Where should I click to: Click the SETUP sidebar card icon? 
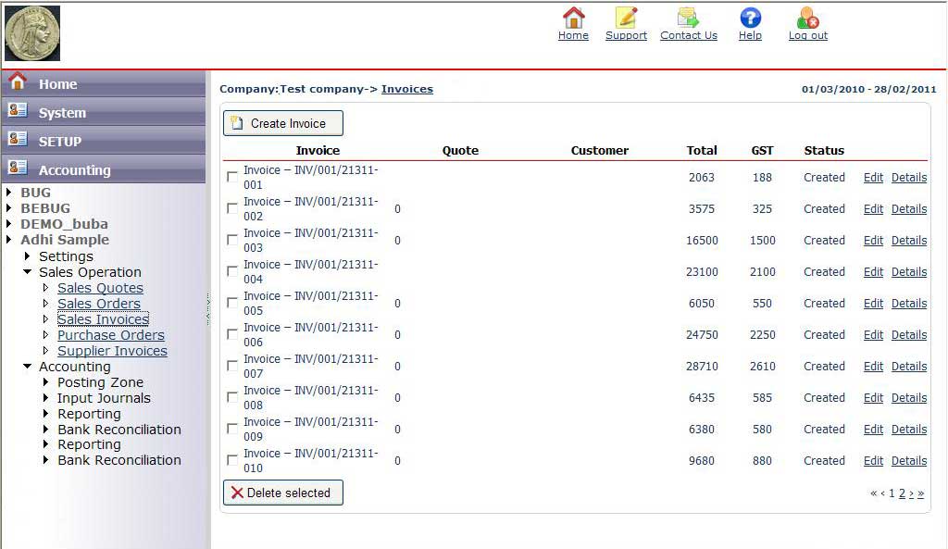(x=18, y=139)
